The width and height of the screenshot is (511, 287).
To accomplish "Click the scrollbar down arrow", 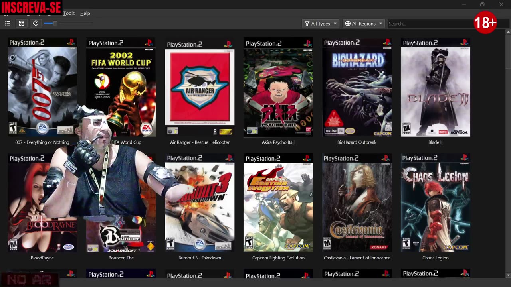I will [x=508, y=275].
